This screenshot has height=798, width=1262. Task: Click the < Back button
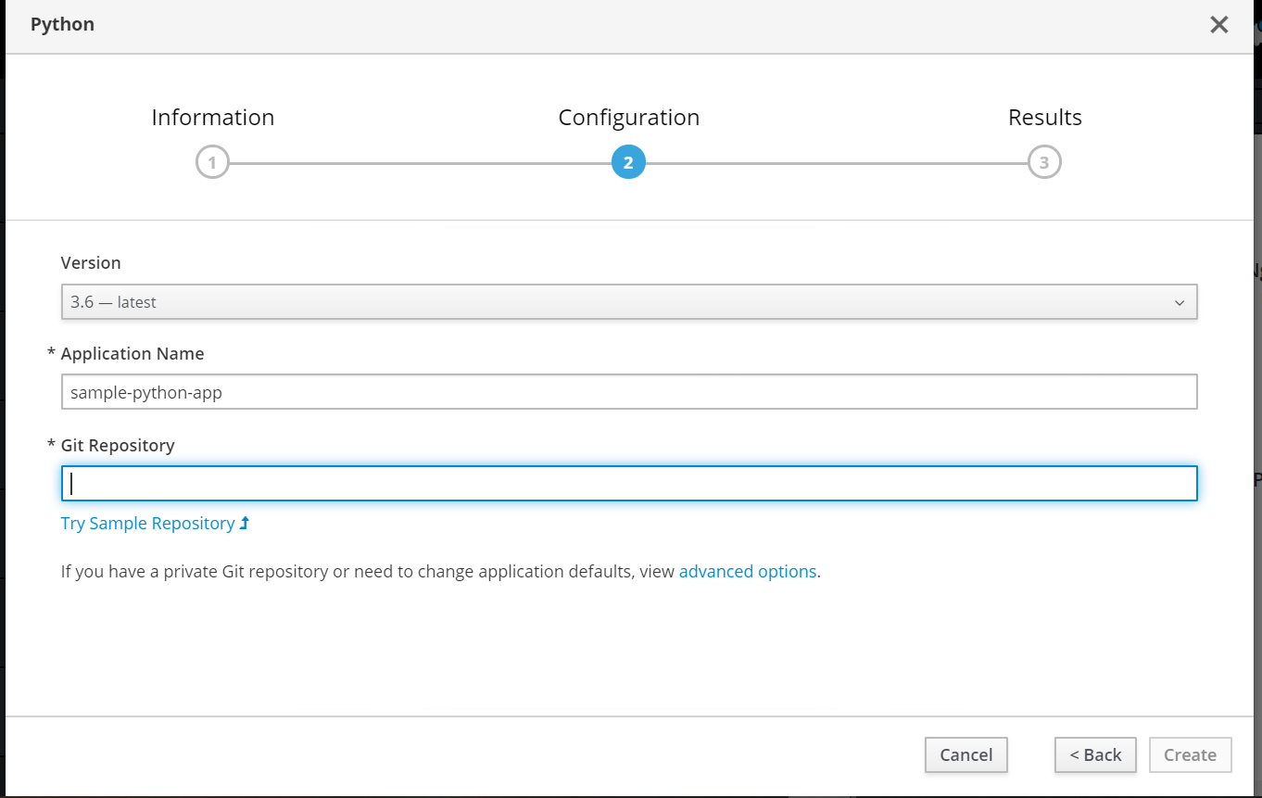pos(1095,754)
